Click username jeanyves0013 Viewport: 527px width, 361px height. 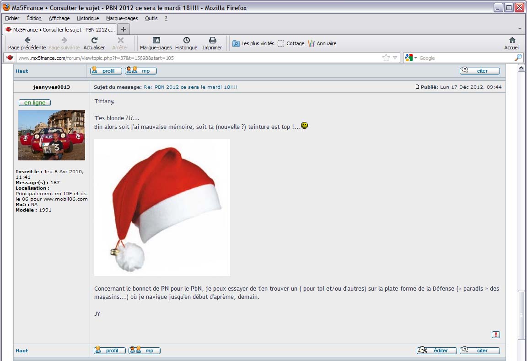tap(52, 87)
